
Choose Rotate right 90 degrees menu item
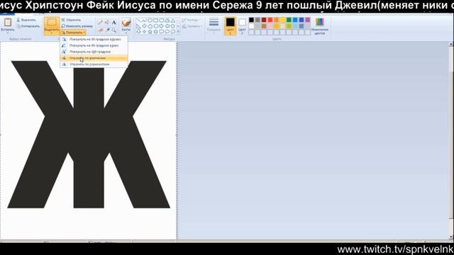pyautogui.click(x=94, y=39)
